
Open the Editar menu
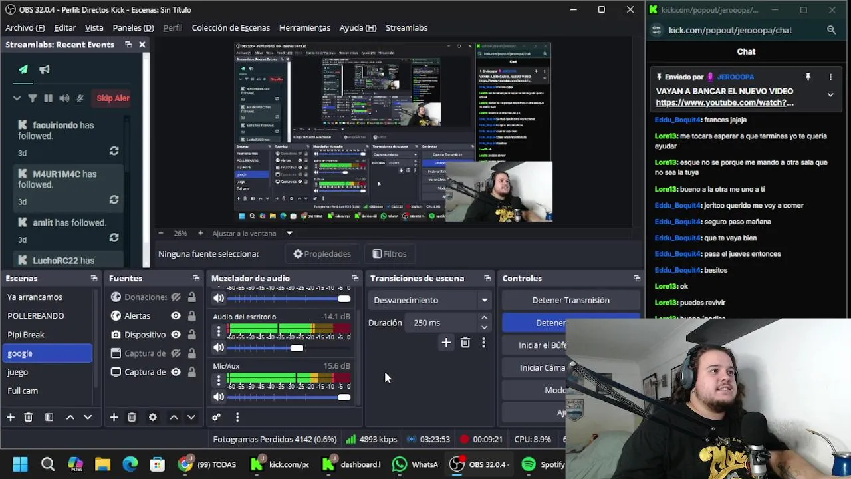(64, 27)
